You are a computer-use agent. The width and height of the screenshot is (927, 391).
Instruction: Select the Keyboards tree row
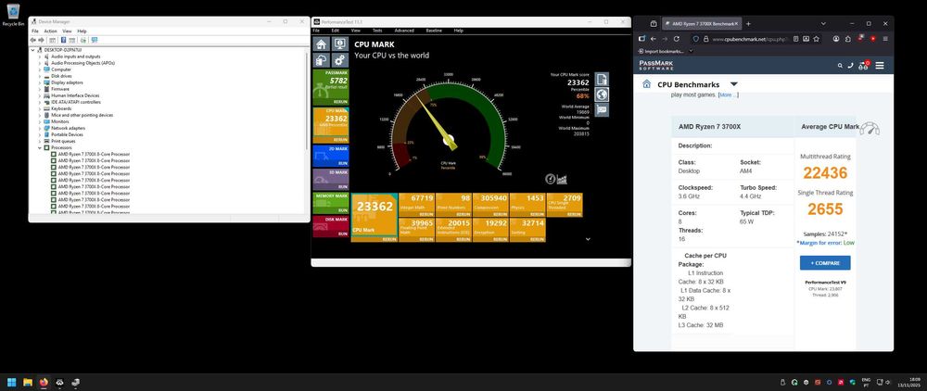61,108
